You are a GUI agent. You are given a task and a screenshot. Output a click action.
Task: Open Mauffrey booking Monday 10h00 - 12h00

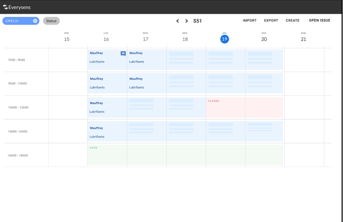coord(107,108)
